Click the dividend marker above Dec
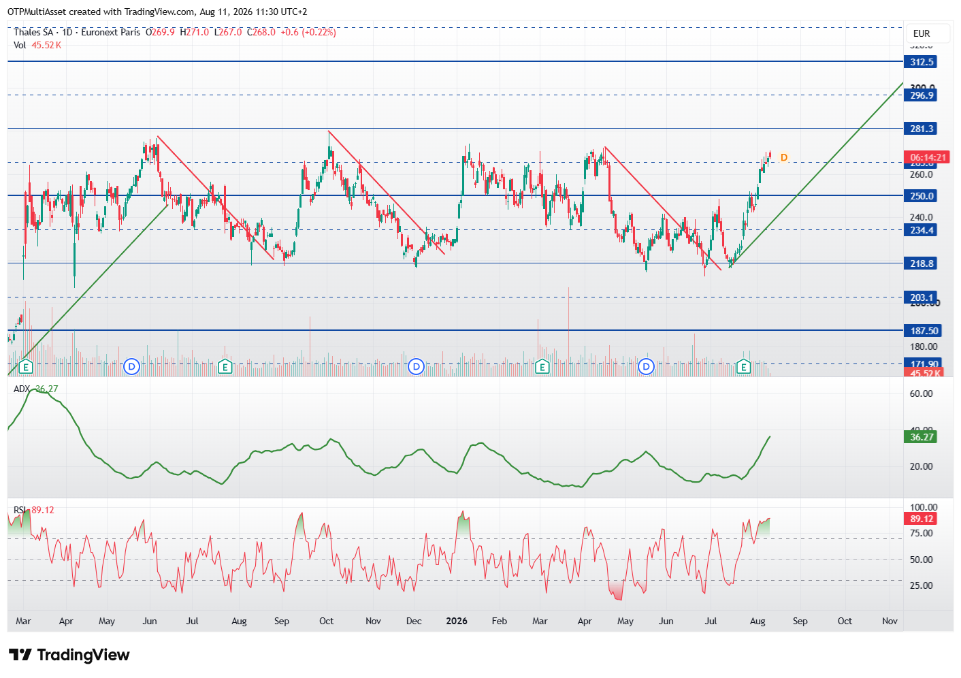961x678 pixels. point(416,368)
